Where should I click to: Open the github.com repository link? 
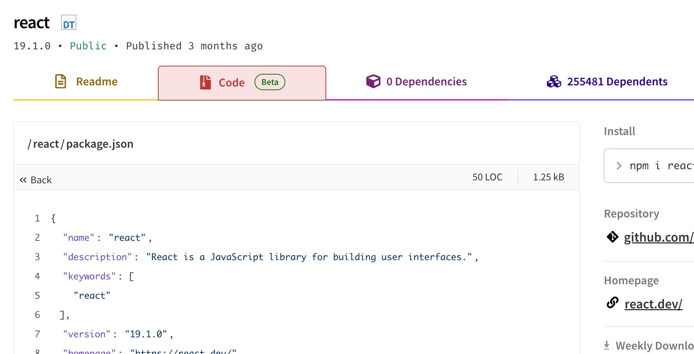pos(658,237)
